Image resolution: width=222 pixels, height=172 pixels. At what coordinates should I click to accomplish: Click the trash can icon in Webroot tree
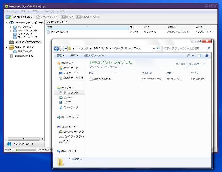(x=11, y=56)
